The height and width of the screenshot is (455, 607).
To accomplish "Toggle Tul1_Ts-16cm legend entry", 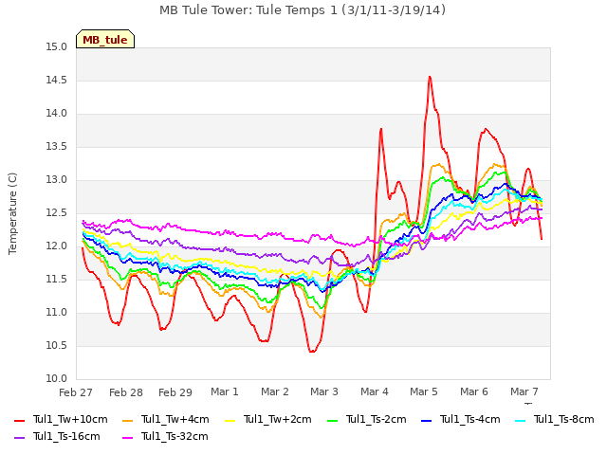I will pos(57,437).
